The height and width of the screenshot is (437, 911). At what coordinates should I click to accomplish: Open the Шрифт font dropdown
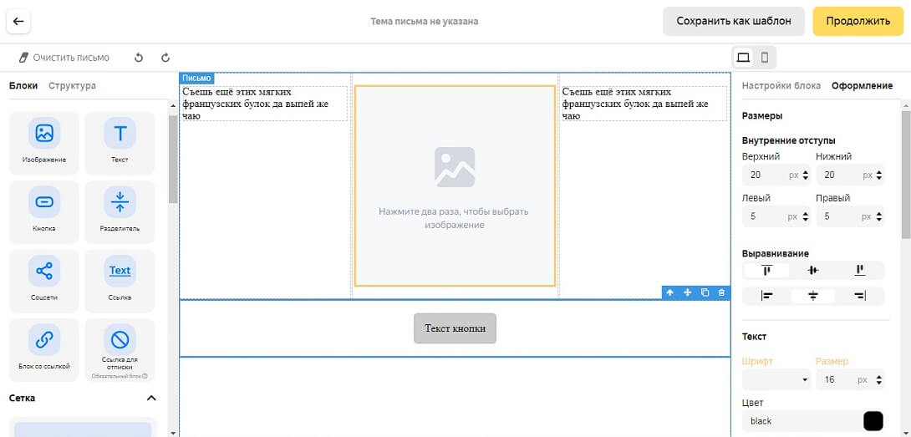776,379
